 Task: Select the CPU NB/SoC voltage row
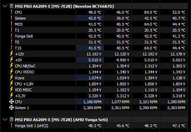coord(98,66)
